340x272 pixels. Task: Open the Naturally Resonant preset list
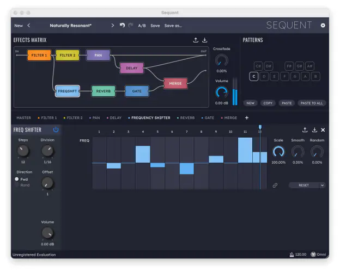[71, 26]
